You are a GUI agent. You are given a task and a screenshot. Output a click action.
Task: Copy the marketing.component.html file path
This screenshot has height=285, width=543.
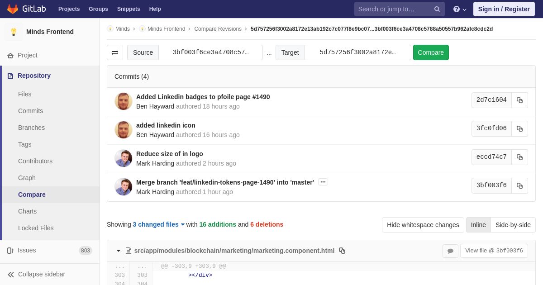click(342, 251)
